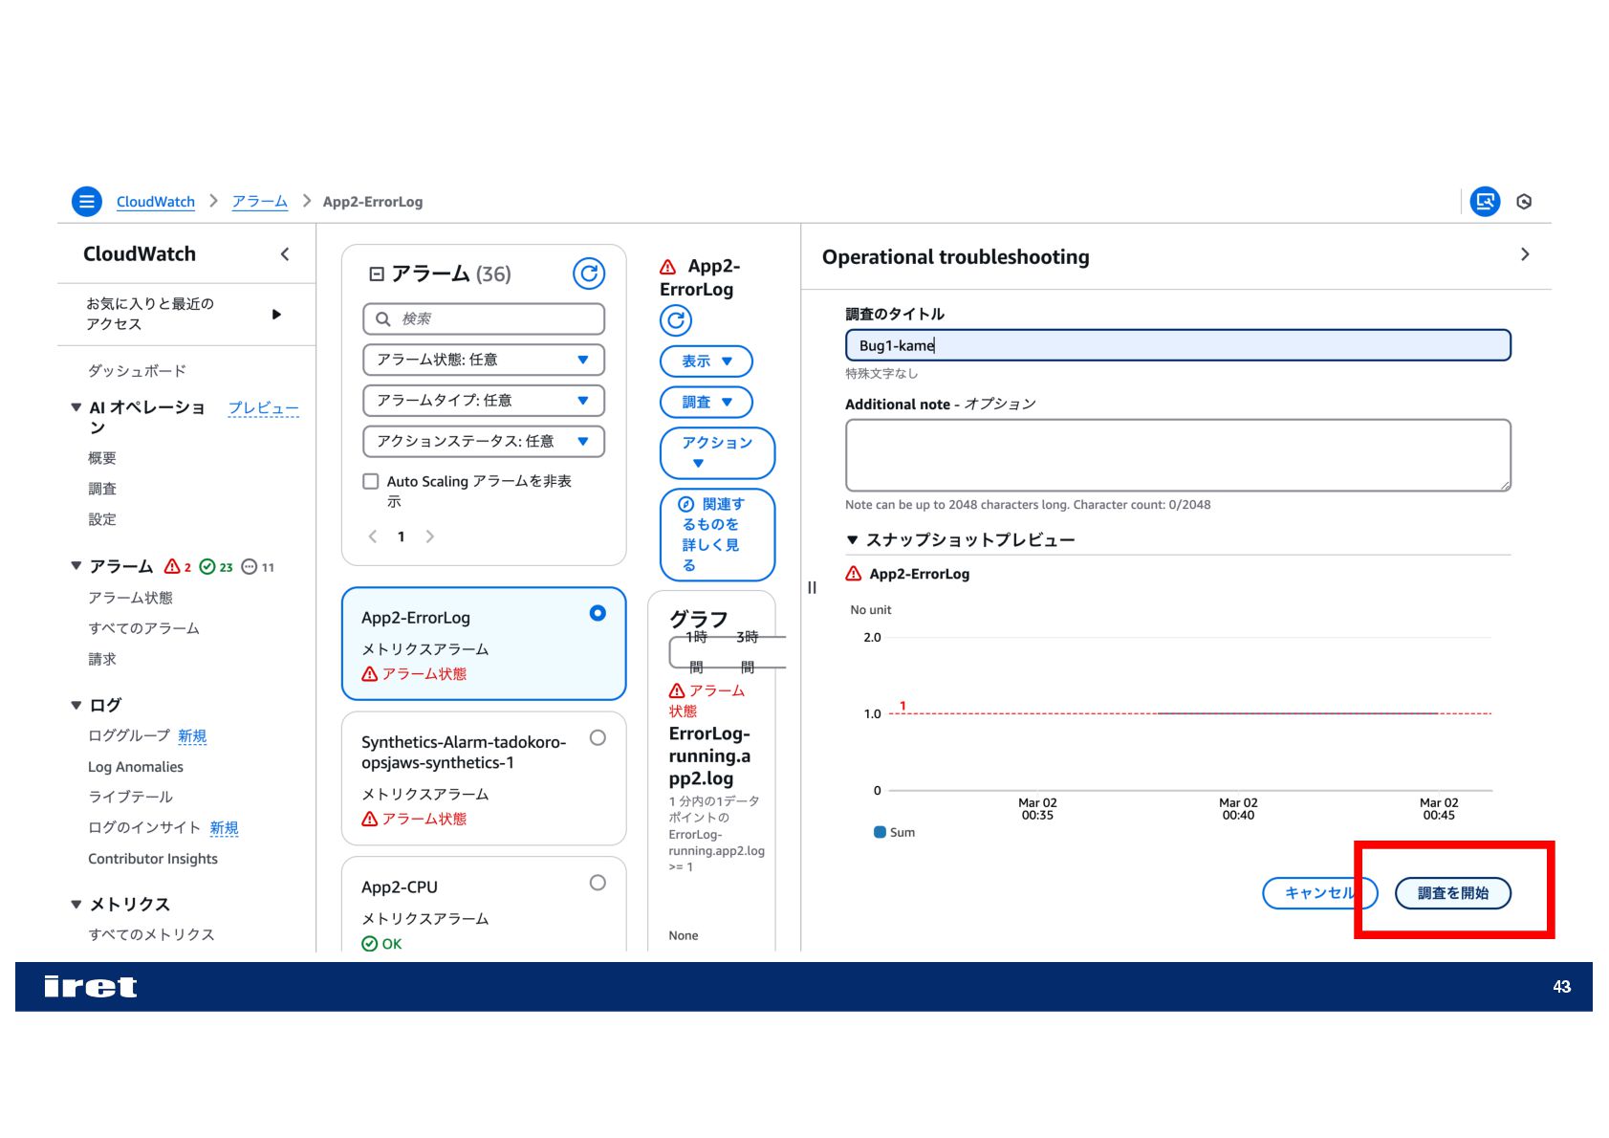
Task: Click the insufficient data count badge in sidebar
Action: click(x=258, y=567)
